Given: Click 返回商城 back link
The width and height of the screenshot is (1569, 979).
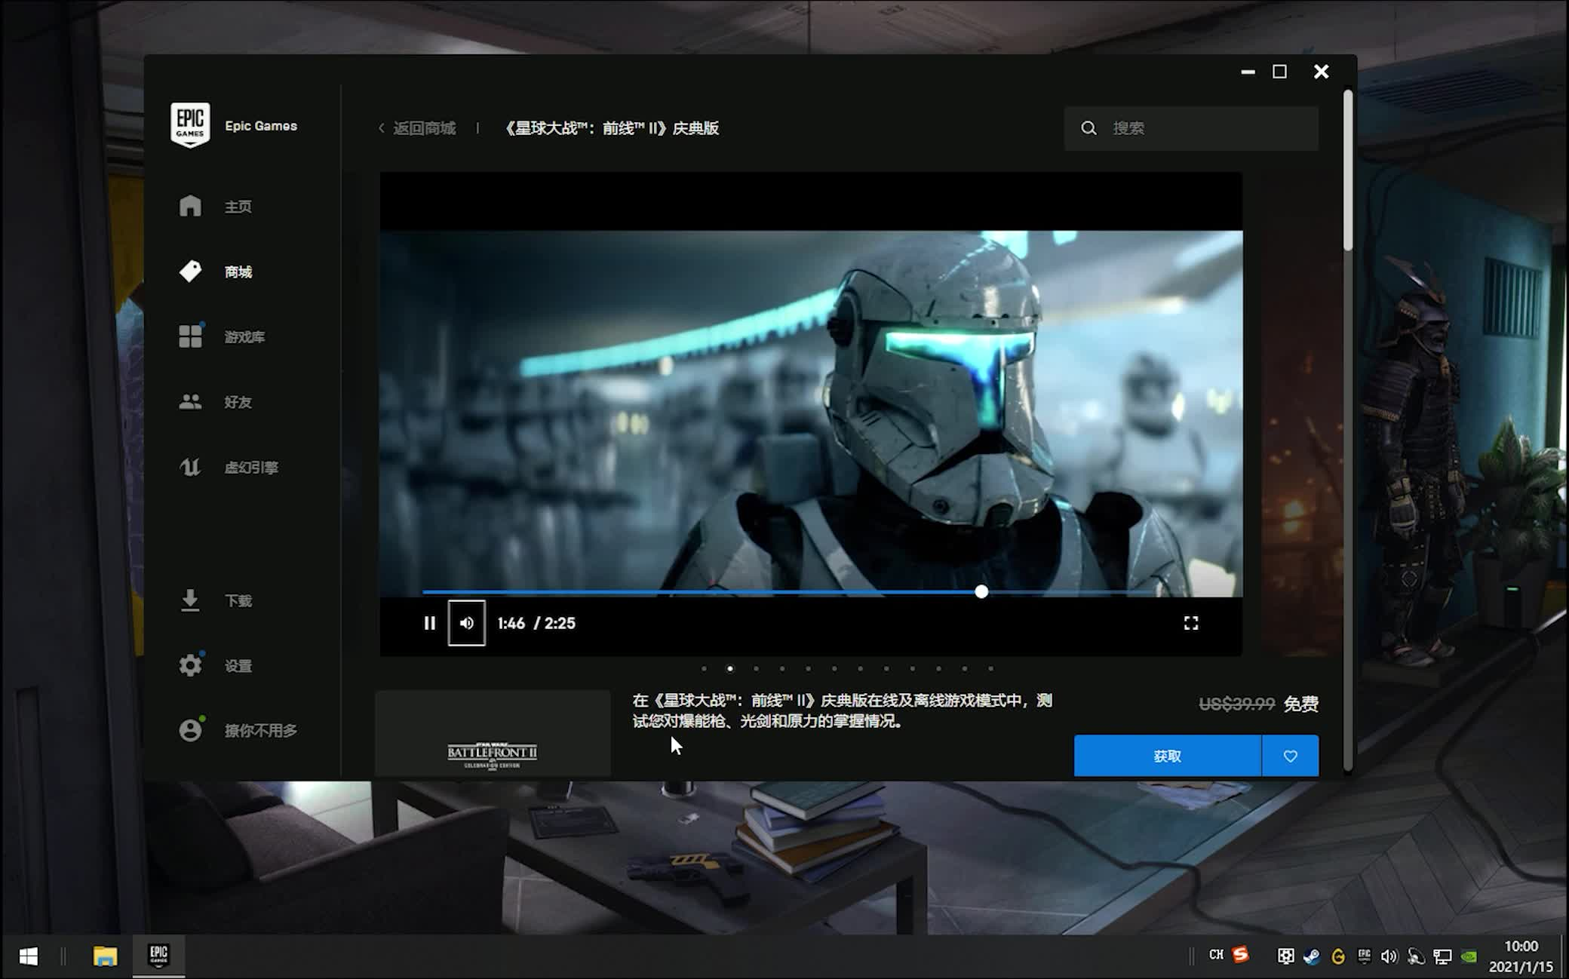Looking at the screenshot, I should coord(417,128).
